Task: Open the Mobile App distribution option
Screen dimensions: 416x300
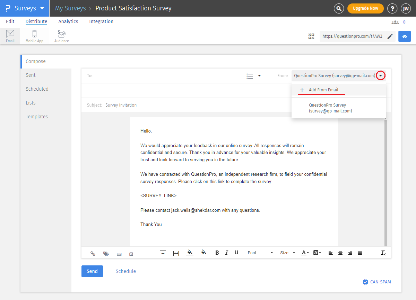Action: (34, 36)
